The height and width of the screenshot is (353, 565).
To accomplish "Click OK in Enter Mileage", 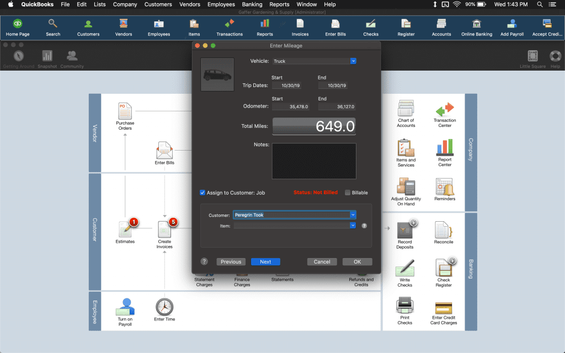I will pyautogui.click(x=357, y=262).
